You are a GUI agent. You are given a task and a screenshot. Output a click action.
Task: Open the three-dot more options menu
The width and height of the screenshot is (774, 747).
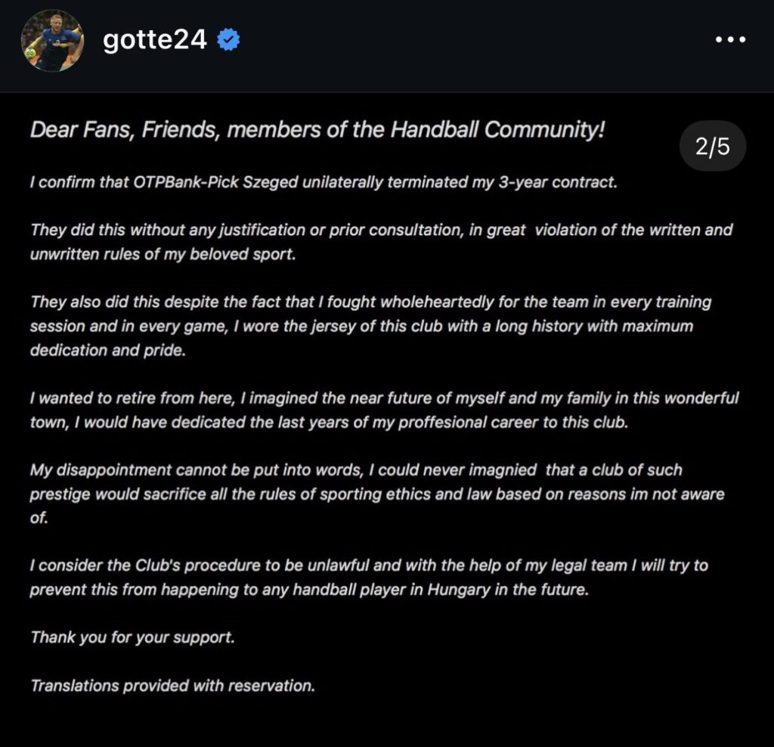(x=730, y=40)
